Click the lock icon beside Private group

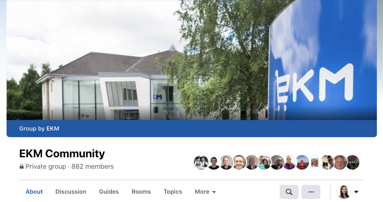21,167
